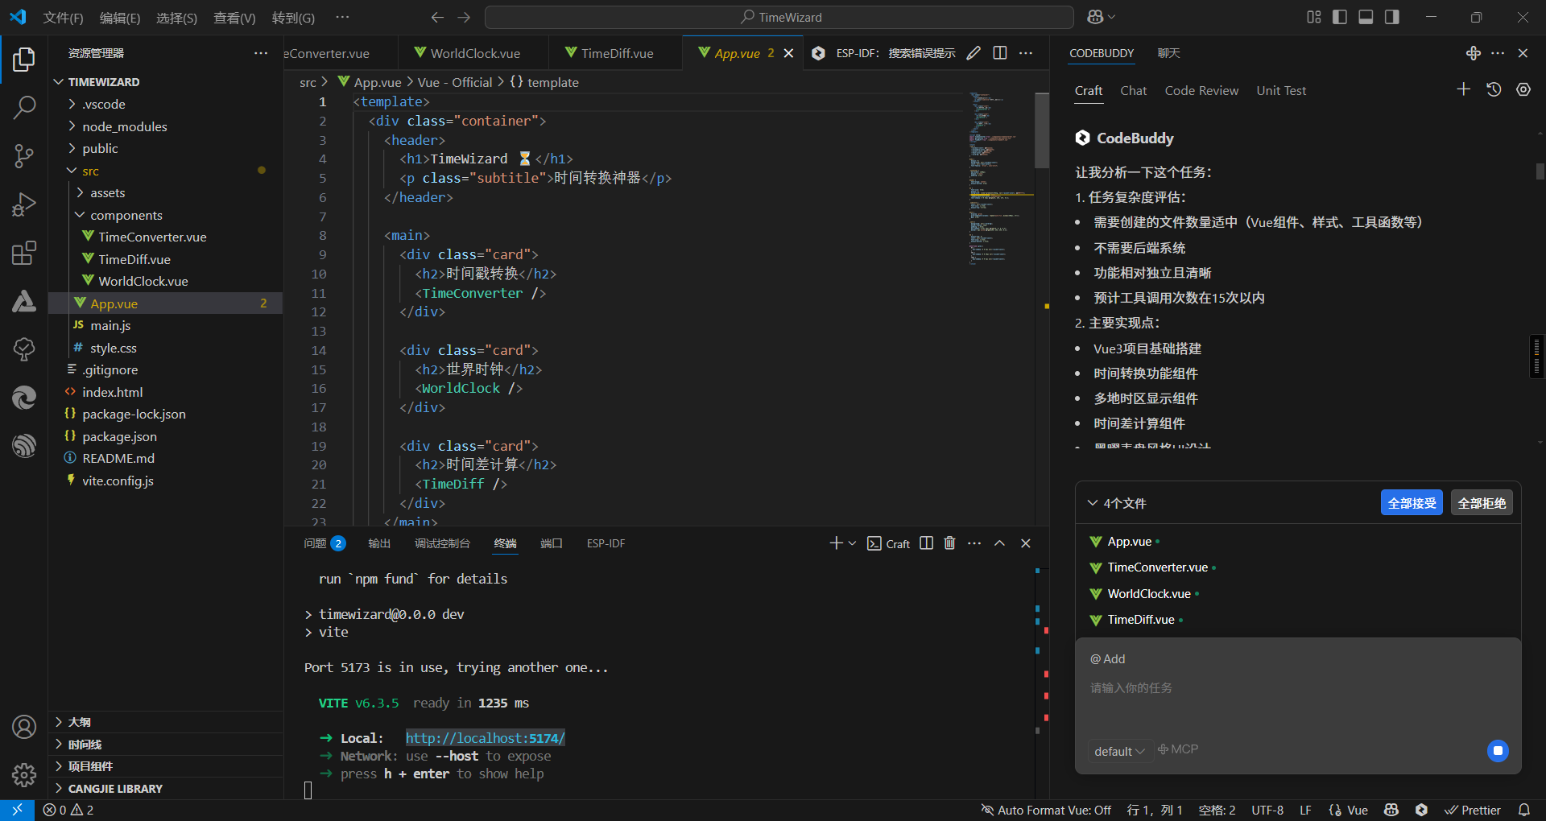
Task: Open the Source Control view
Action: point(24,156)
